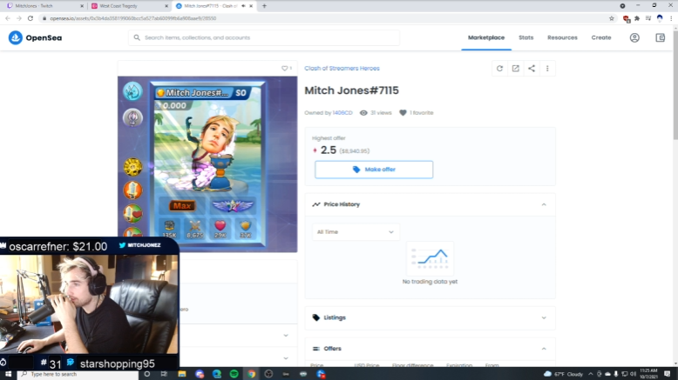Open the Clash of Streamers Heroes collection link
Image resolution: width=678 pixels, height=380 pixels.
click(342, 69)
